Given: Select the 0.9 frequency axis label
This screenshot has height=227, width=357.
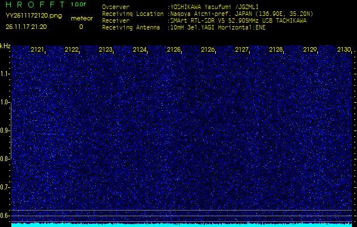Looking at the screenshot, I should [5, 131].
